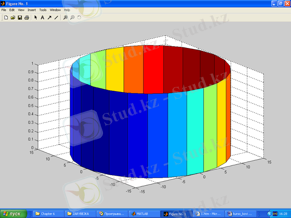Open the Insert menu
The image size is (291, 218).
(x=32, y=10)
